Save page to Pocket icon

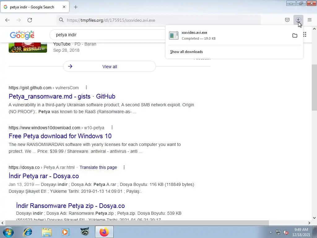click(x=287, y=20)
